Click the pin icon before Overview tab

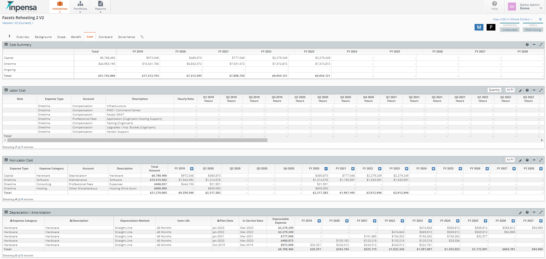pos(9,37)
